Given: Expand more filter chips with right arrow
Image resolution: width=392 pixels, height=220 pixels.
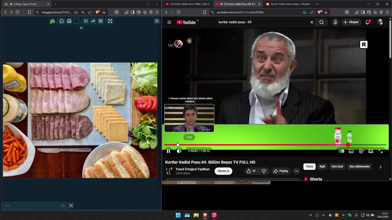Looking at the screenshot, I should (381, 167).
